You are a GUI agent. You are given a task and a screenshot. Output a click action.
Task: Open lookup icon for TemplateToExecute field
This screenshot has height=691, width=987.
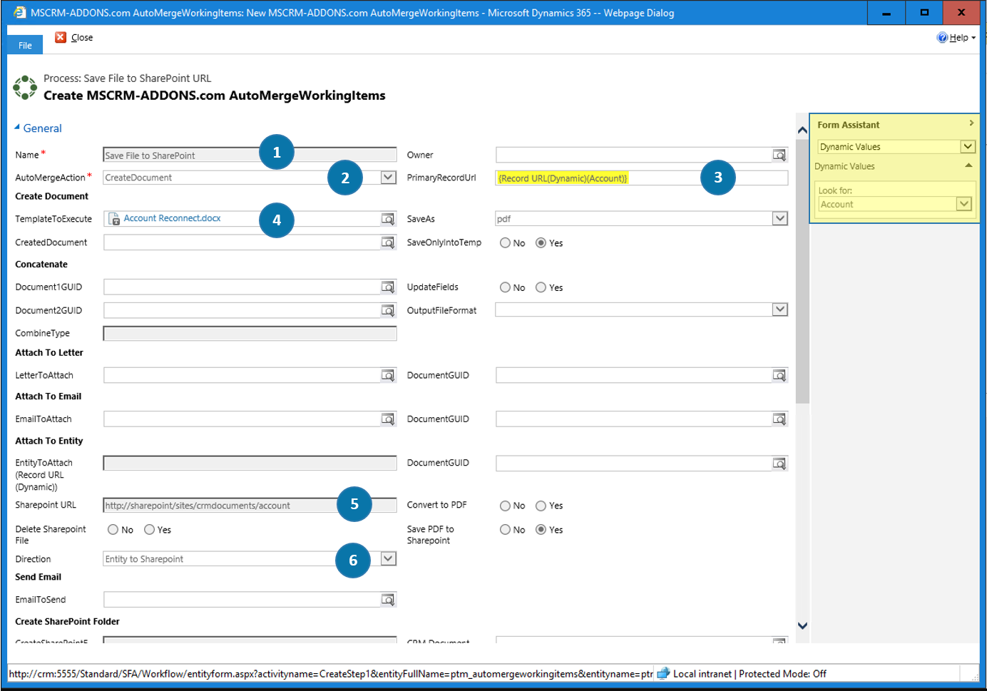click(x=388, y=219)
